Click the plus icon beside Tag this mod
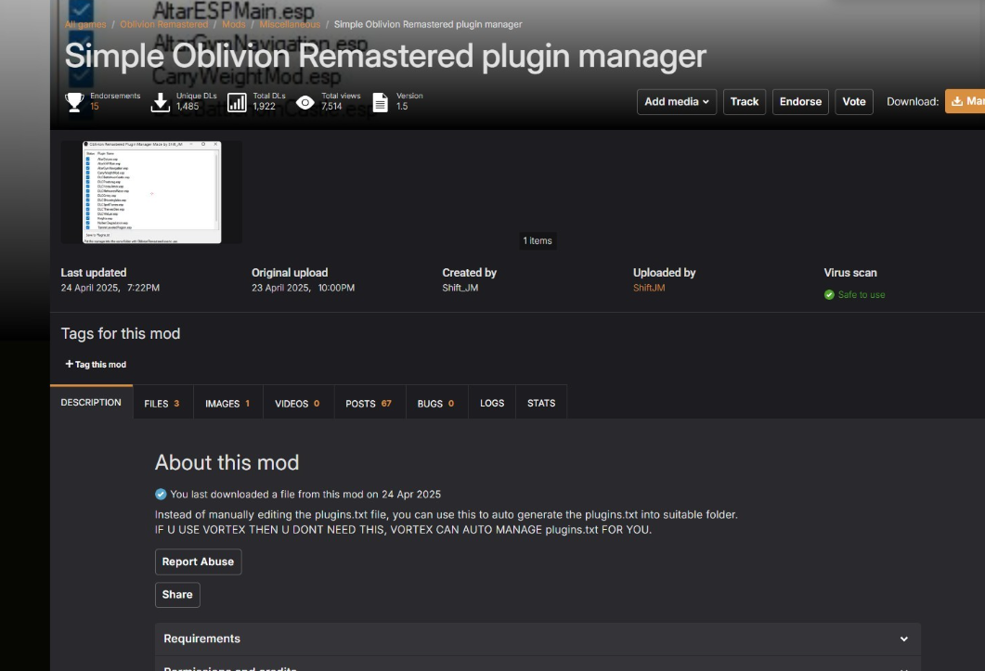985x671 pixels. (69, 364)
